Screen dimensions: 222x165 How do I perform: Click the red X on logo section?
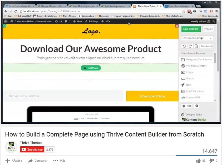click(x=177, y=26)
